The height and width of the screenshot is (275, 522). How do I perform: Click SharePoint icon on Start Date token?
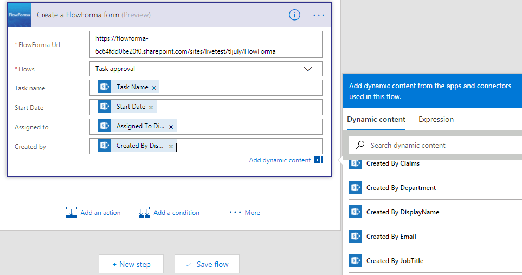[x=105, y=107]
